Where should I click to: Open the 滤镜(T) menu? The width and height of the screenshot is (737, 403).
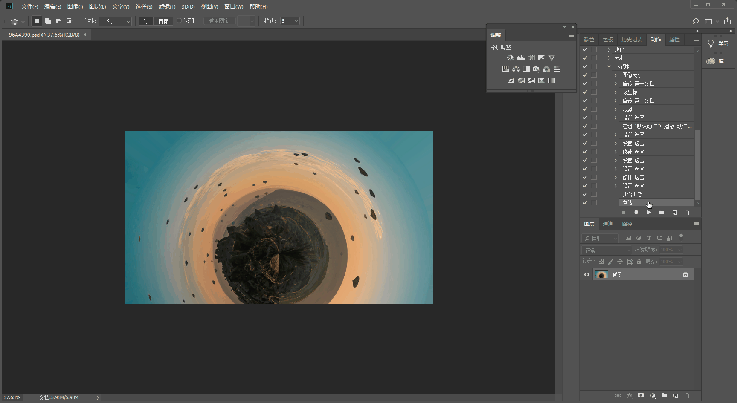[x=167, y=7]
